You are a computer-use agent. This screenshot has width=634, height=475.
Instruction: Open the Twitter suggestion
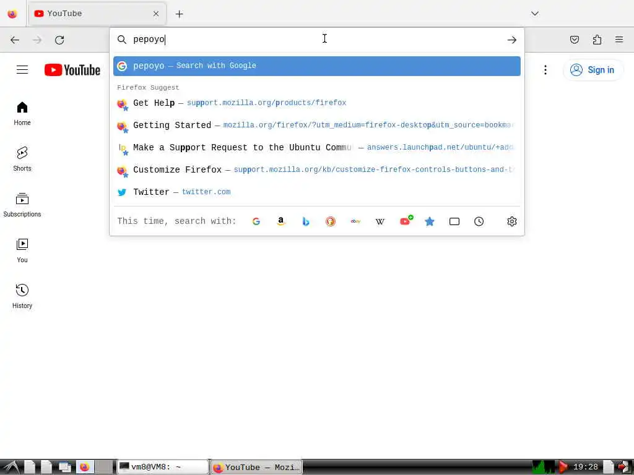click(x=316, y=192)
